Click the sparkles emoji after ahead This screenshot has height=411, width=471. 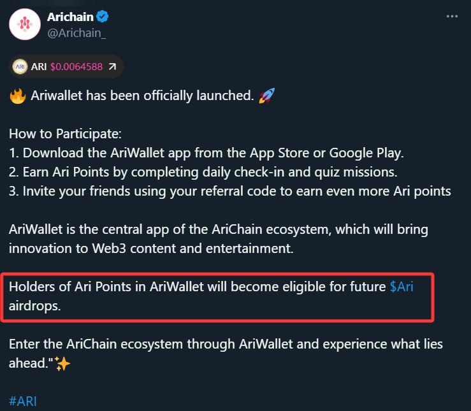click(62, 364)
